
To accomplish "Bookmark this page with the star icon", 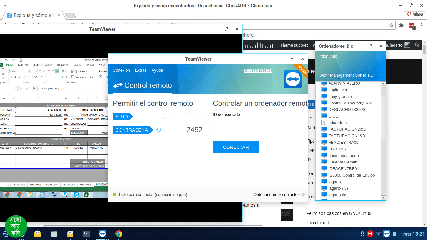I will [x=391, y=26].
